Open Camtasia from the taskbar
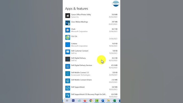Screen dimensions: 183x103 point(97,101)
